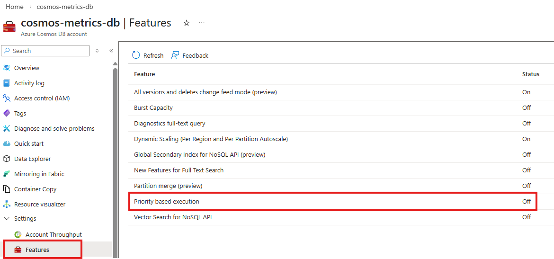Click Off status of Burst Capacity row
The height and width of the screenshot is (259, 554).
click(527, 108)
